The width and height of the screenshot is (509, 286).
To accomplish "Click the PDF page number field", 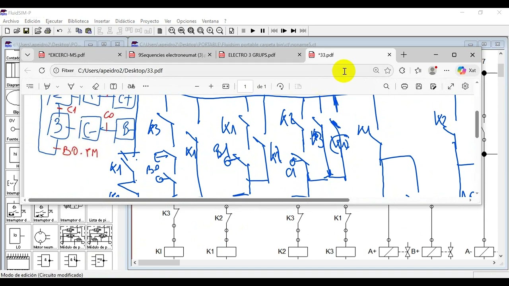I will click(x=245, y=86).
